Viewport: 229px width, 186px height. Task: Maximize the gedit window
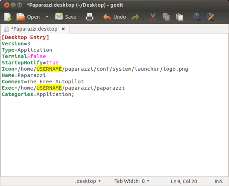19,5
